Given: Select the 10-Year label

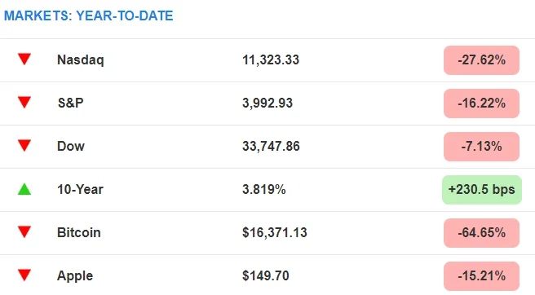Looking at the screenshot, I should [x=80, y=189].
